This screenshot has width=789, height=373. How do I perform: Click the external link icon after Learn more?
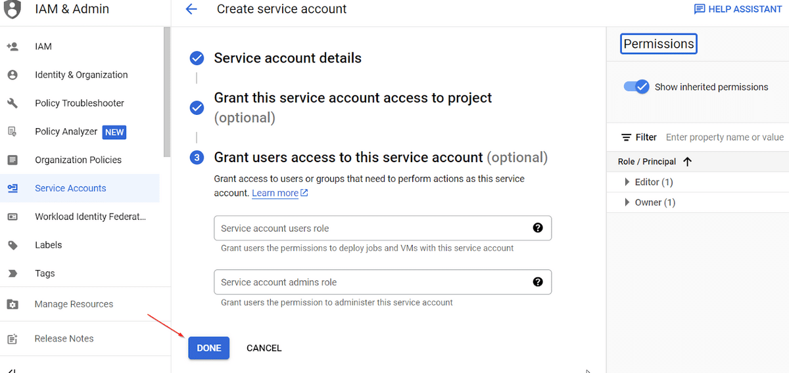click(x=304, y=193)
